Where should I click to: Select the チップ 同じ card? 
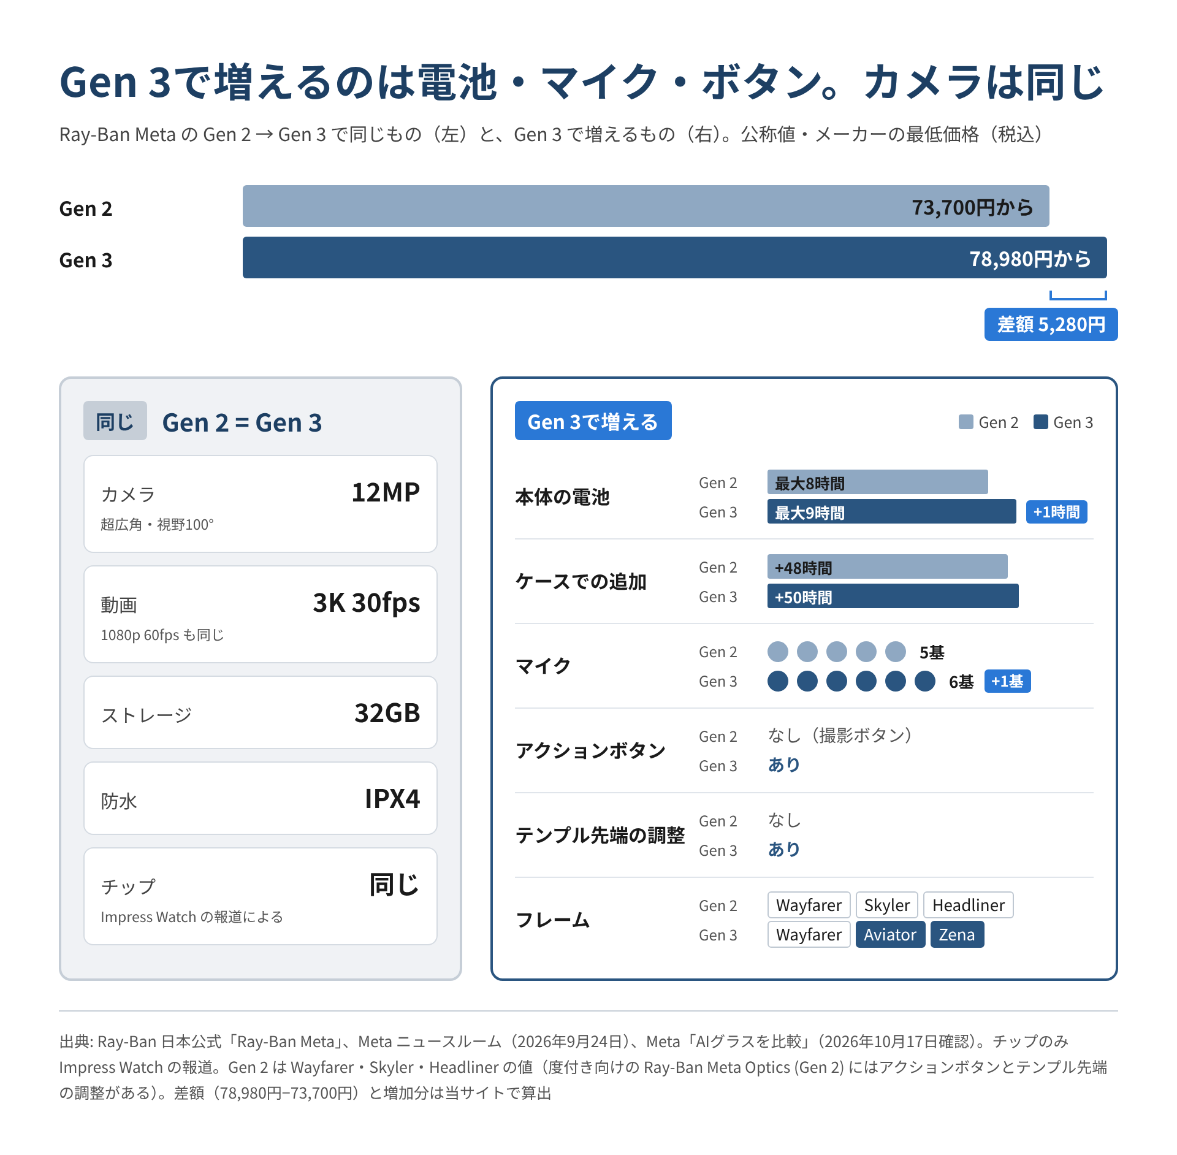pyautogui.click(x=261, y=896)
